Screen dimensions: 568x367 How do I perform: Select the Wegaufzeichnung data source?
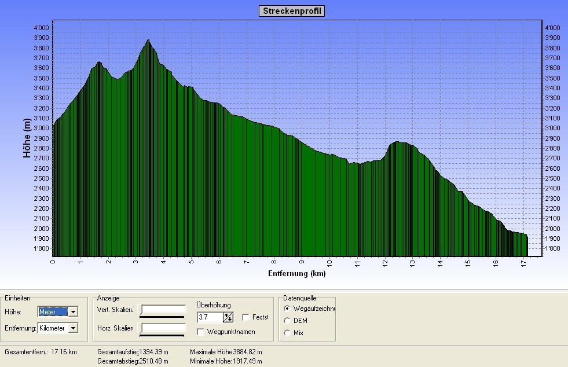tap(287, 309)
